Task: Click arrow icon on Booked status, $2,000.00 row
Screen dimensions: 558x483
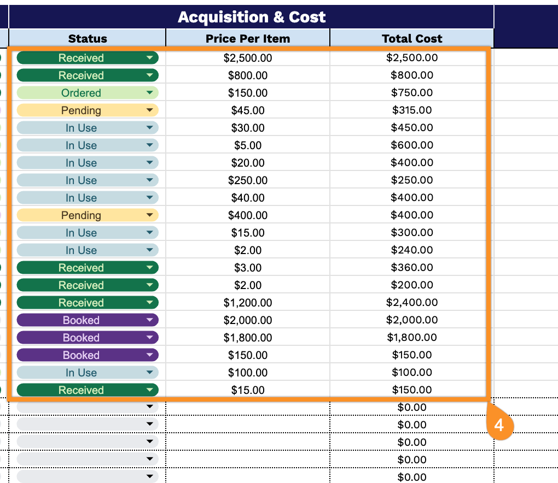Action: 150,320
